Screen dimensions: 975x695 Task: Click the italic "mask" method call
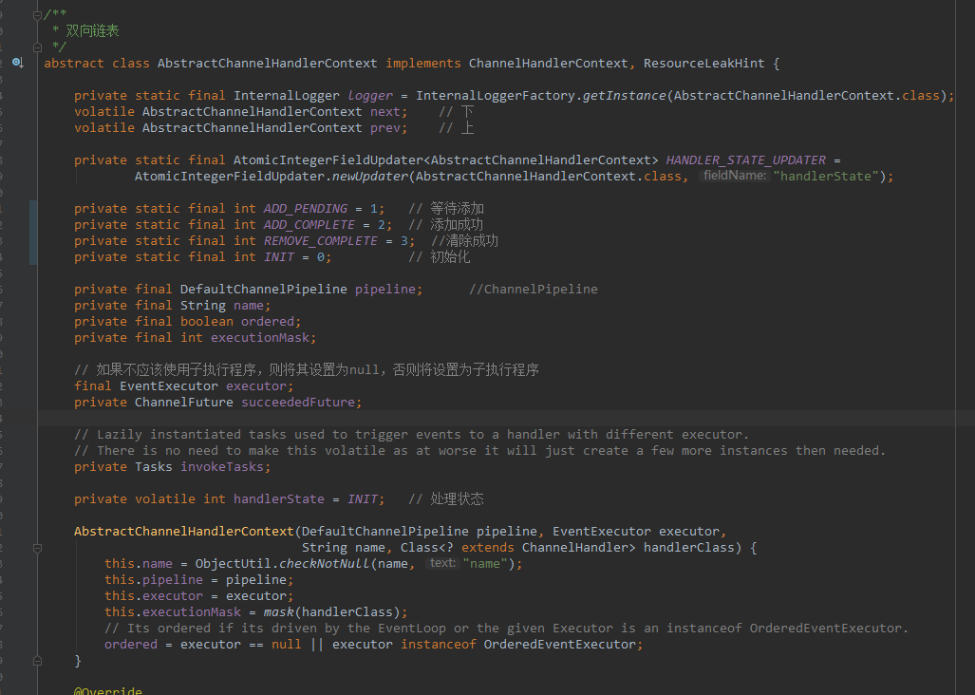(x=278, y=613)
